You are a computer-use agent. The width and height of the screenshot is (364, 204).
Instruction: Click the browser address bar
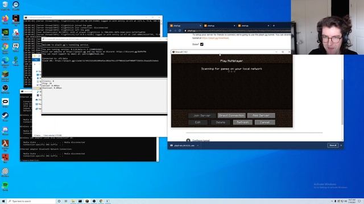pyautogui.click(x=237, y=31)
